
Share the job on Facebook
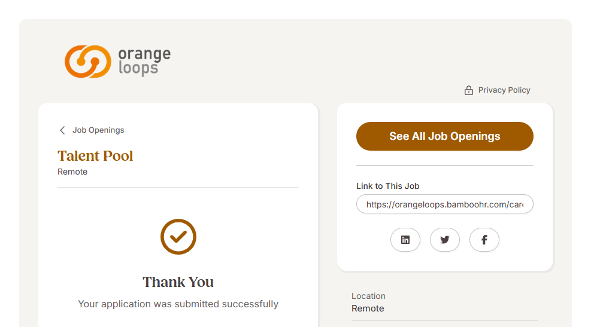(x=484, y=240)
